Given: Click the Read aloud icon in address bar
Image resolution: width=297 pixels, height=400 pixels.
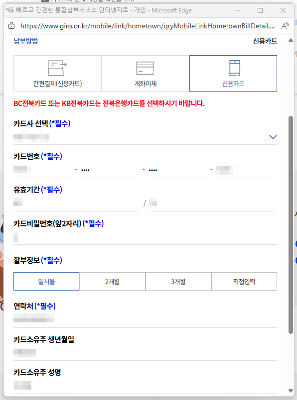Looking at the screenshot, I should click(285, 26).
